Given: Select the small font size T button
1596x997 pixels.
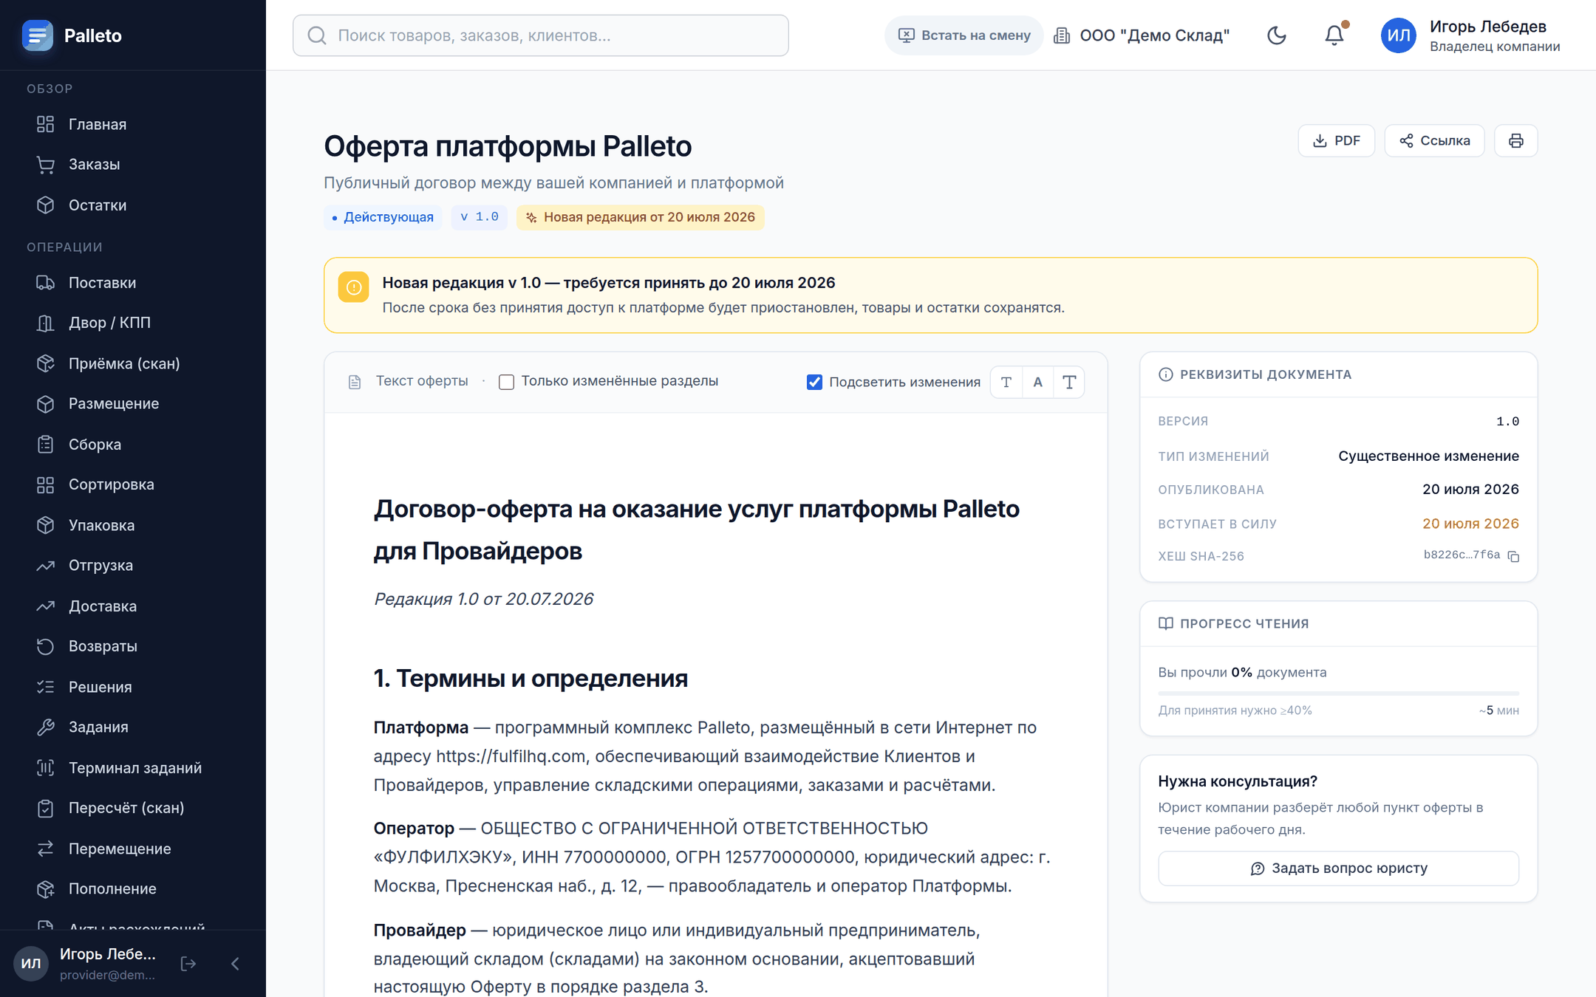Looking at the screenshot, I should pos(1006,382).
